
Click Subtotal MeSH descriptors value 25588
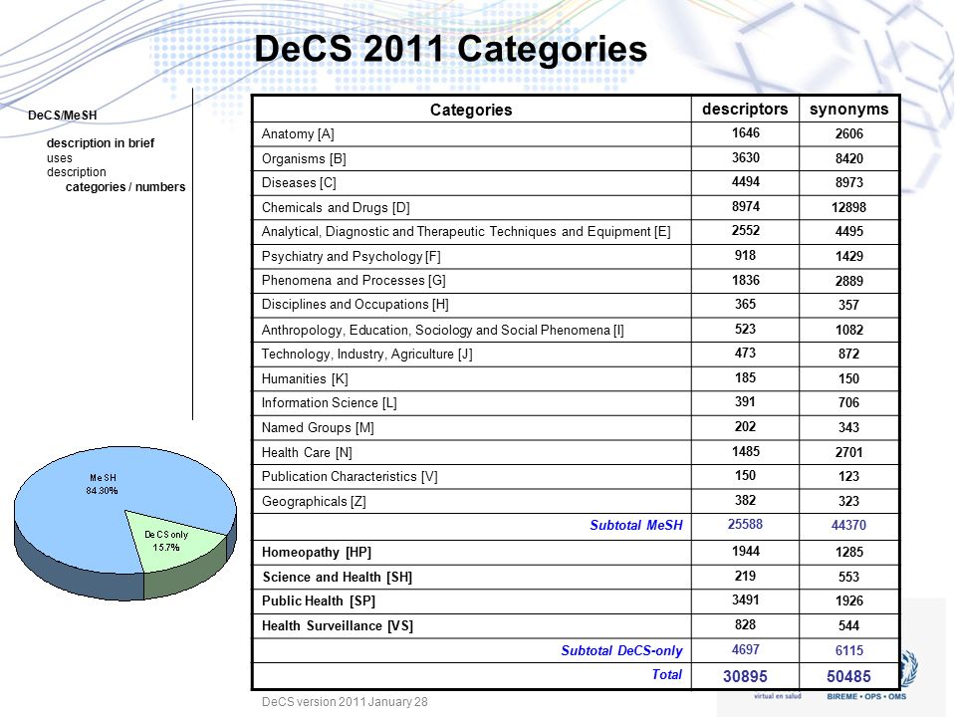[745, 525]
